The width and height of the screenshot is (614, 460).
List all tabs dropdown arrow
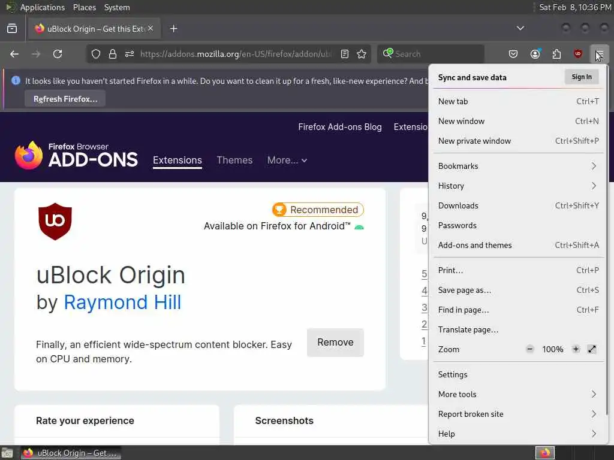pos(520,28)
